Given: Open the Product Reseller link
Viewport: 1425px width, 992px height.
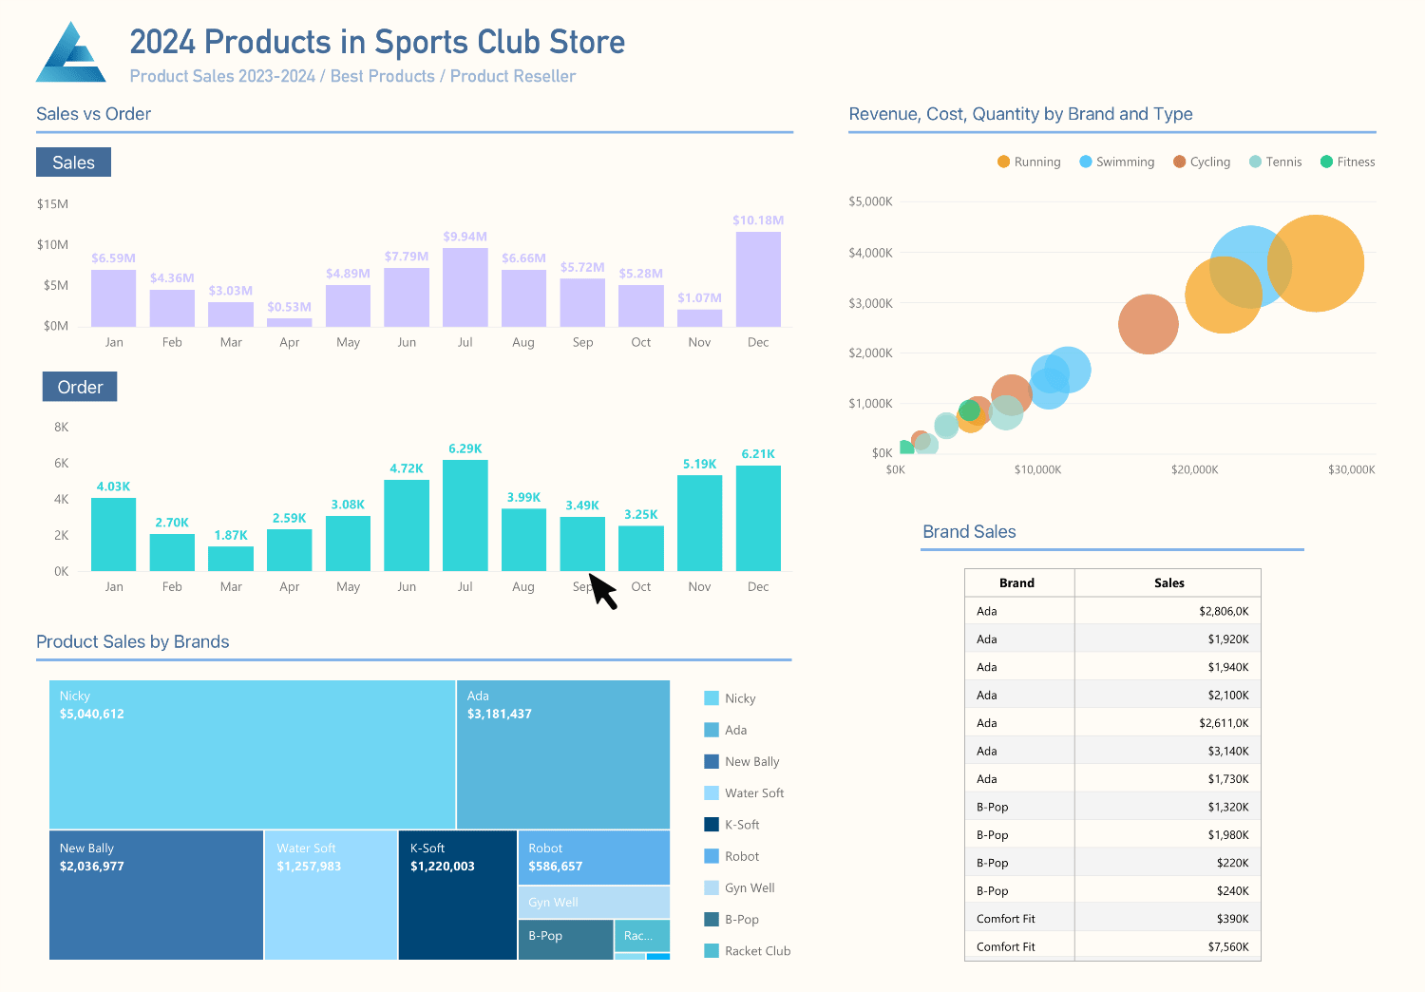Looking at the screenshot, I should coord(513,76).
